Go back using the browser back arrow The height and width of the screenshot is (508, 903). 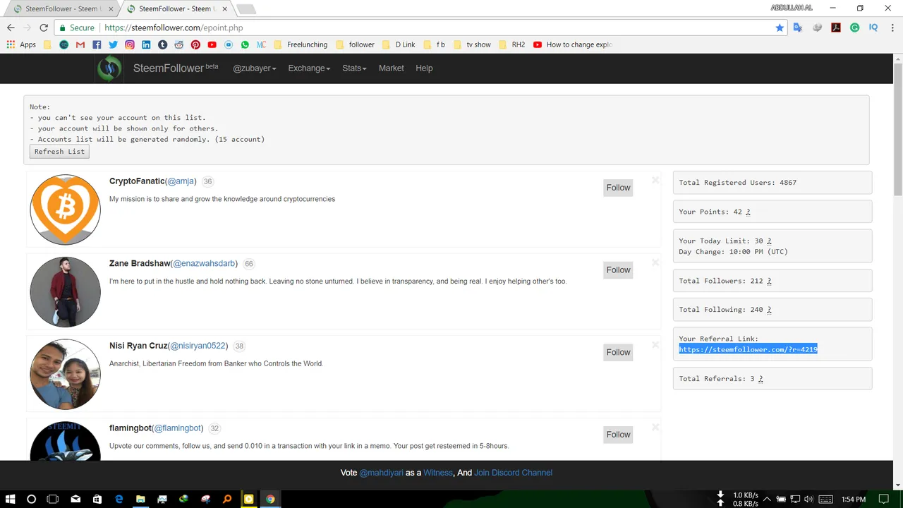click(x=11, y=28)
